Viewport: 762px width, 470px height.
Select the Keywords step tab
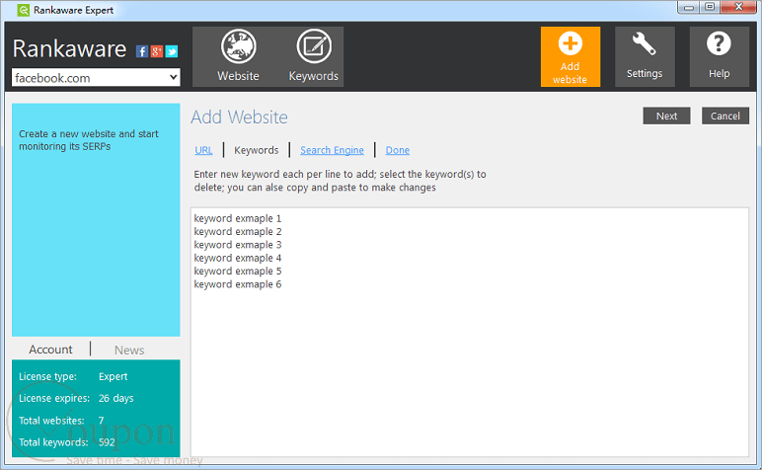[x=256, y=150]
